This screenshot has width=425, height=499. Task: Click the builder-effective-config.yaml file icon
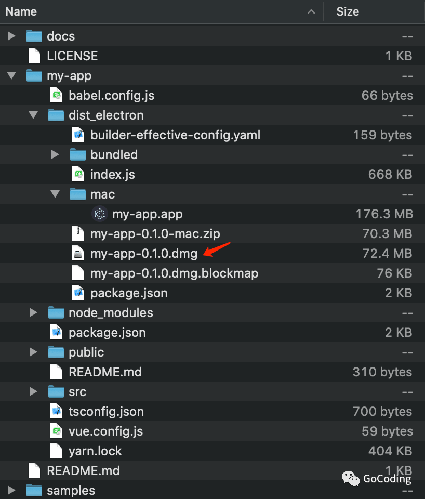[x=77, y=135]
